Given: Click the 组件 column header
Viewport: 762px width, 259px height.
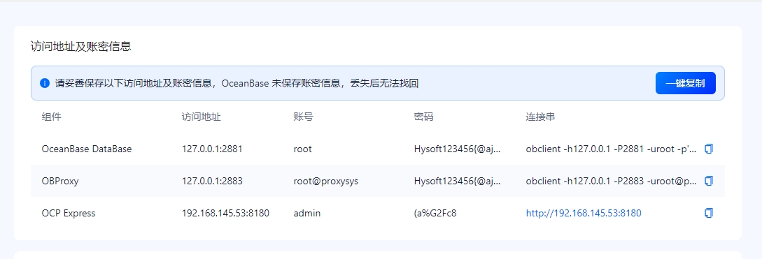Looking at the screenshot, I should click(52, 117).
